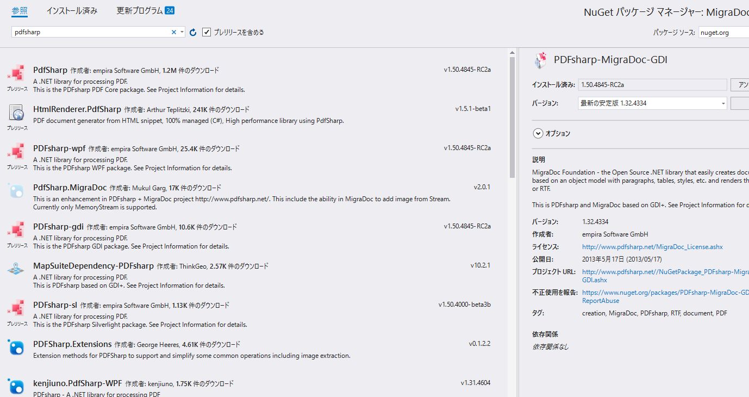
Task: Click the PdfSharp.MigraDoc package icon
Action: [x=16, y=191]
